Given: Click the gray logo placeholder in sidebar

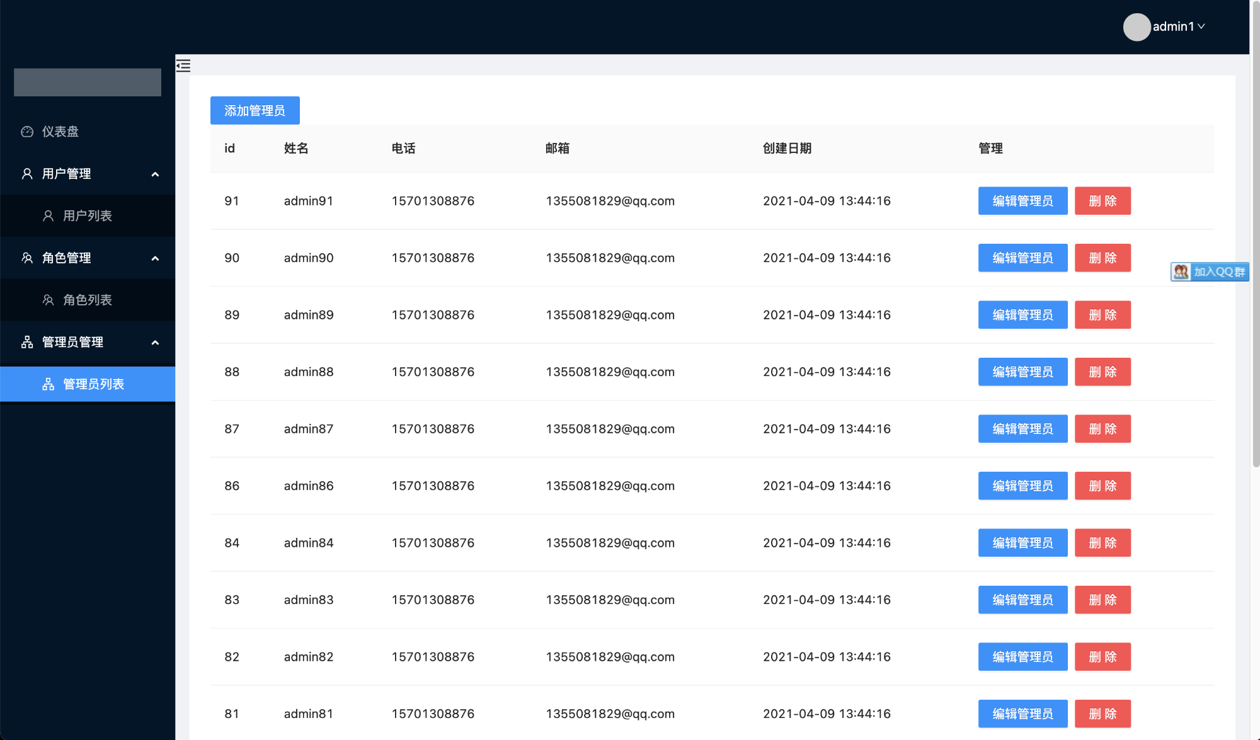Looking at the screenshot, I should (88, 83).
